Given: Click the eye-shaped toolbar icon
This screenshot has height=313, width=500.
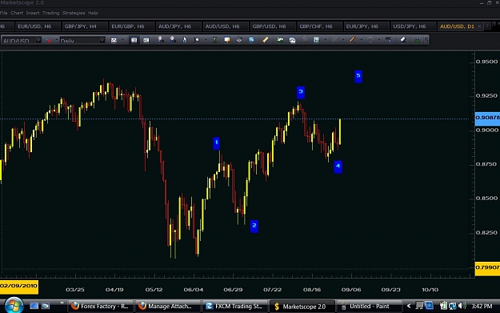Looking at the screenshot, I should (239, 40).
